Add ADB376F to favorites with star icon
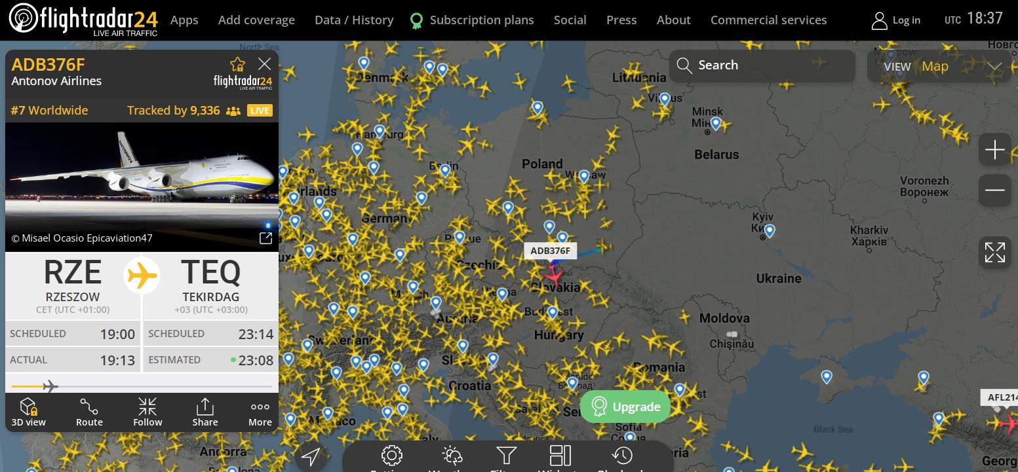Viewport: 1018px width, 472px height. pos(237,64)
